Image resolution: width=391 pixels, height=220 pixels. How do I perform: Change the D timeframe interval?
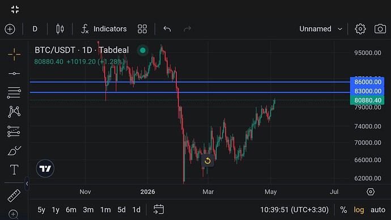[35, 29]
